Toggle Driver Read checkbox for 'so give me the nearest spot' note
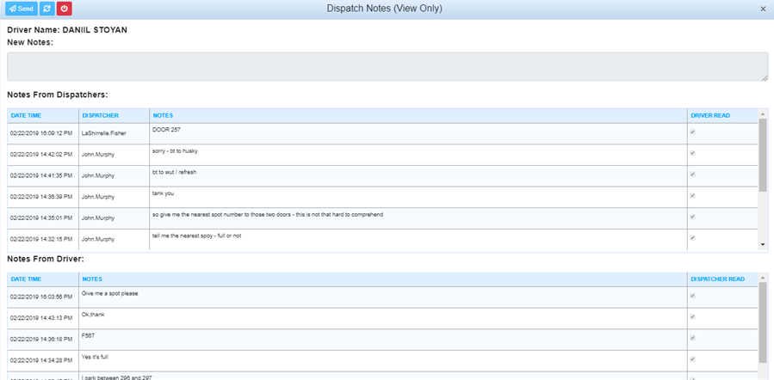The image size is (774, 380). [692, 217]
